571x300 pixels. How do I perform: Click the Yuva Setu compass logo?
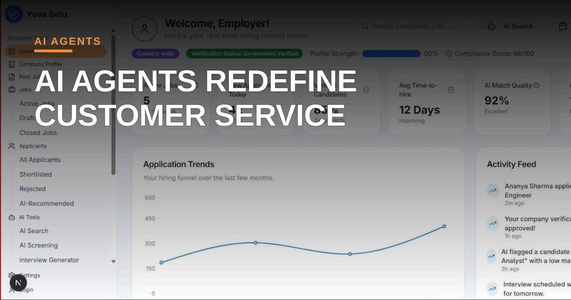coord(14,14)
